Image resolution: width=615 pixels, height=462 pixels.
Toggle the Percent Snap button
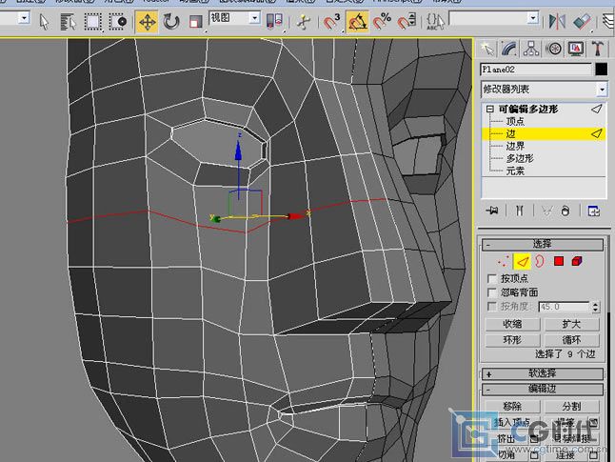point(382,22)
